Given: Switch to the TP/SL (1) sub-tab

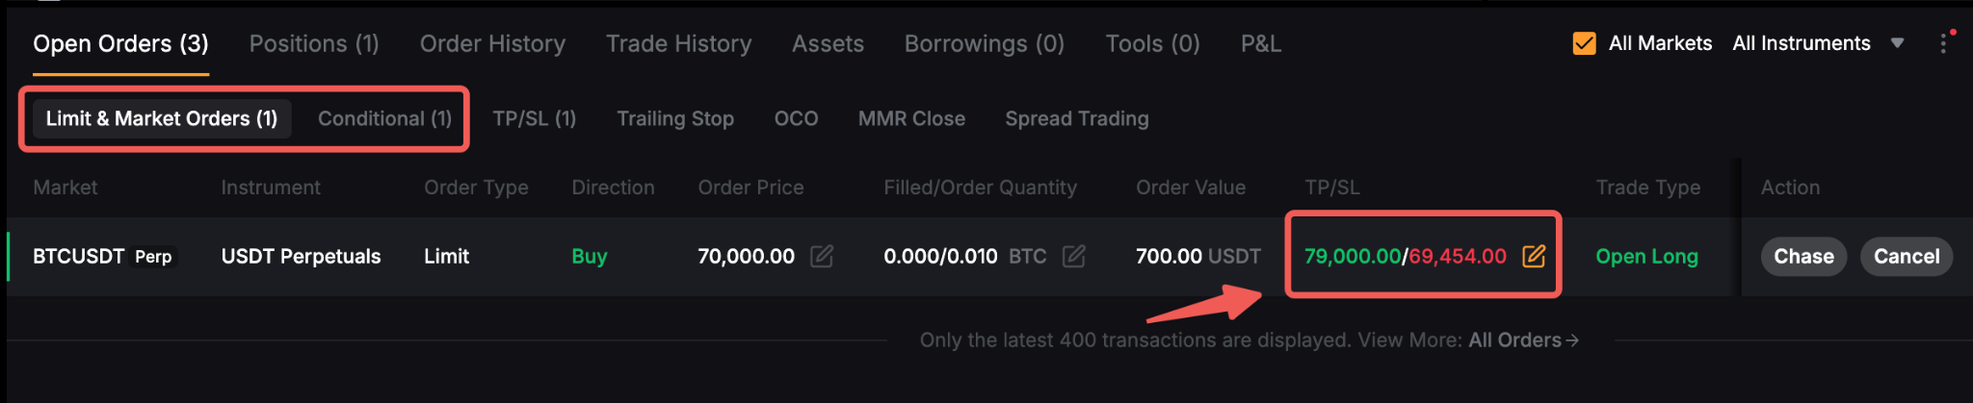Looking at the screenshot, I should (x=535, y=118).
